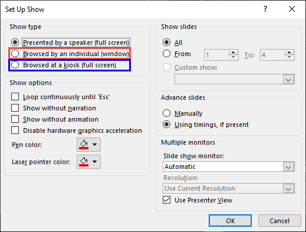Expand the Custom show dropdown

288,79
